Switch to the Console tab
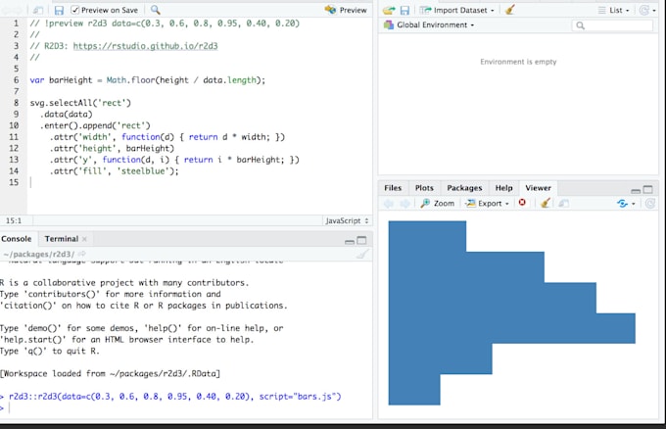This screenshot has width=666, height=429. (16, 239)
